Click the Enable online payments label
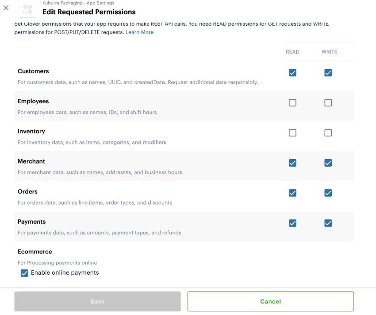 [65, 273]
